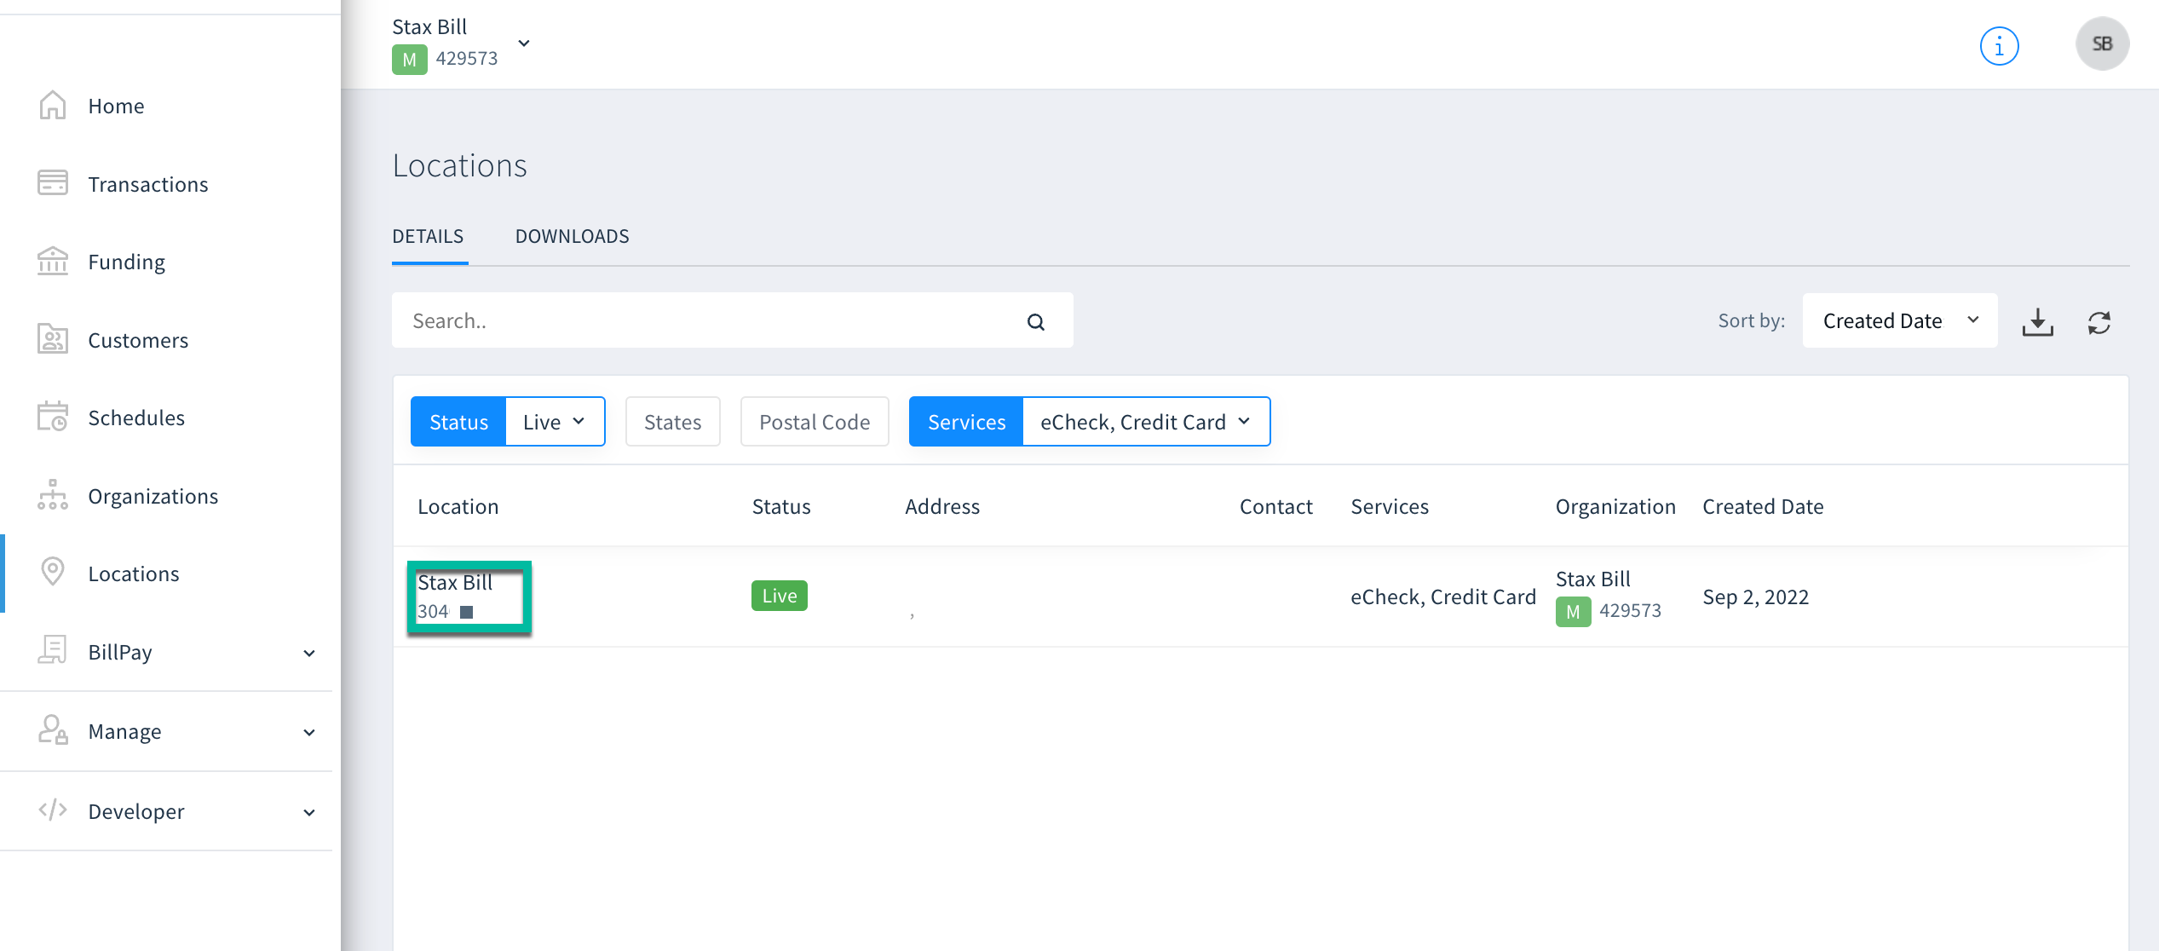This screenshot has width=2159, height=951.
Task: Open Transactions card icon in sidebar
Action: (x=53, y=183)
